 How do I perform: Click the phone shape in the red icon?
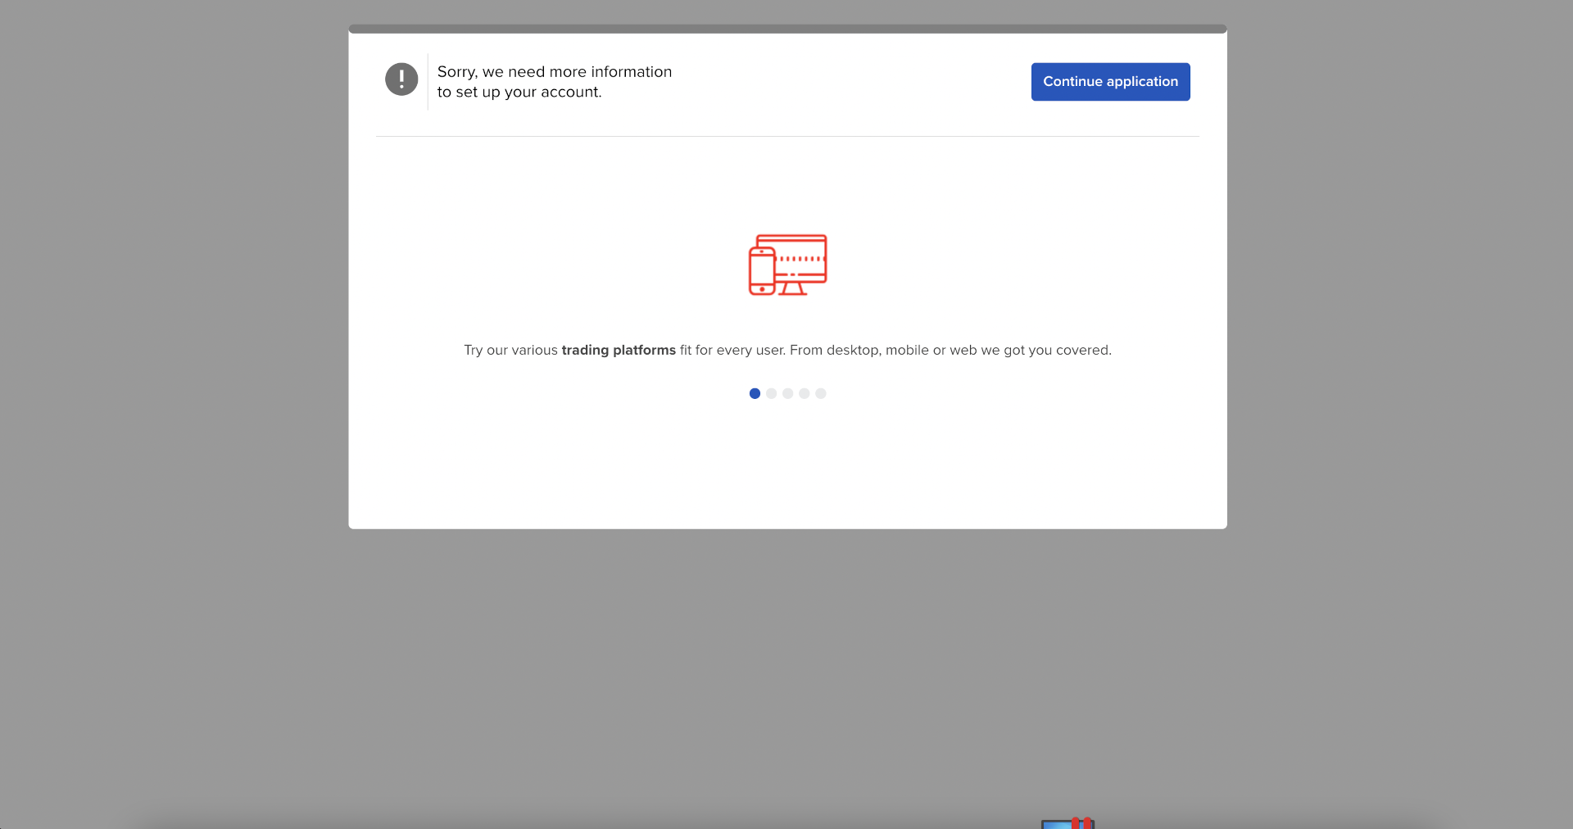pos(762,271)
